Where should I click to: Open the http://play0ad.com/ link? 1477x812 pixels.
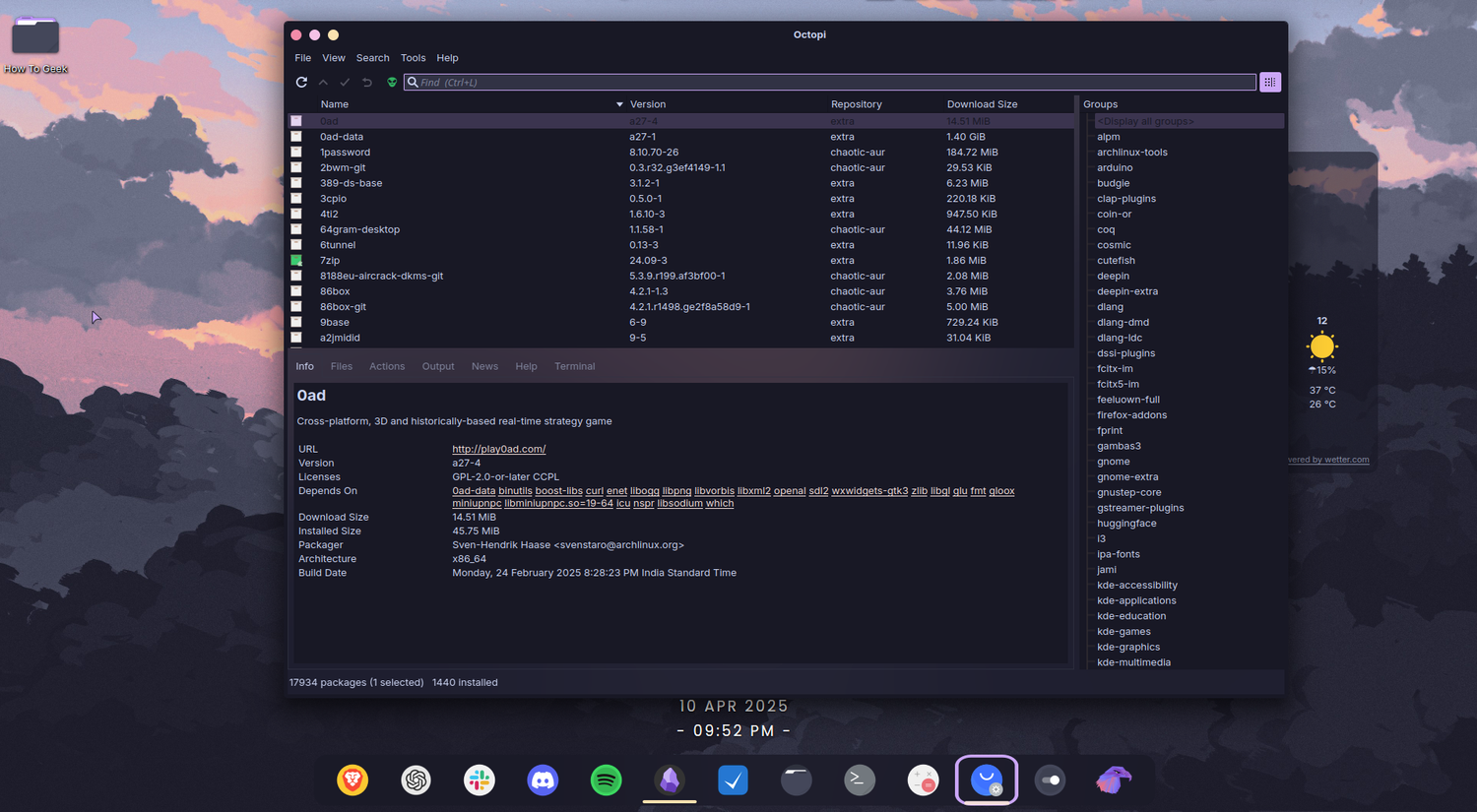[x=498, y=449]
